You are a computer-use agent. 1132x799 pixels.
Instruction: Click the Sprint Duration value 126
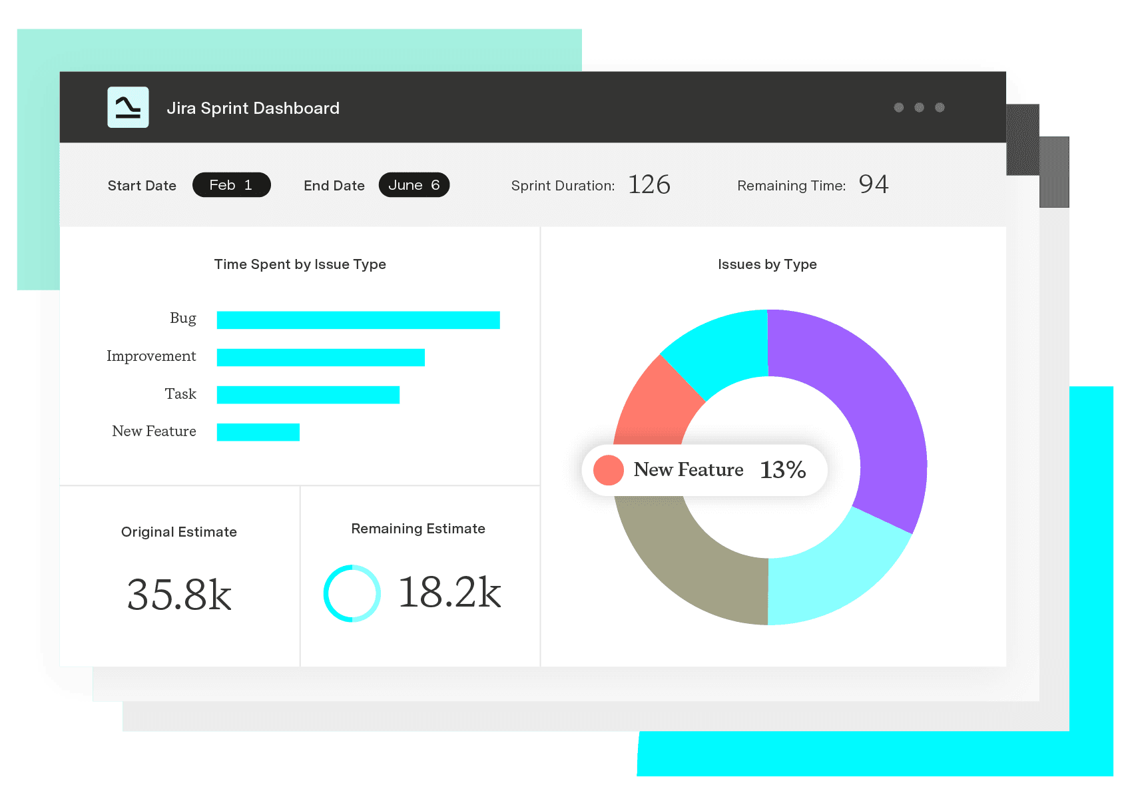coord(649,184)
